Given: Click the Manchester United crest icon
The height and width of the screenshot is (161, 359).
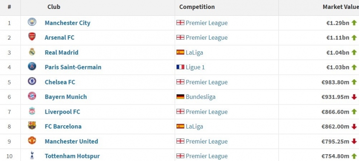Looking at the screenshot, I should point(32,141).
